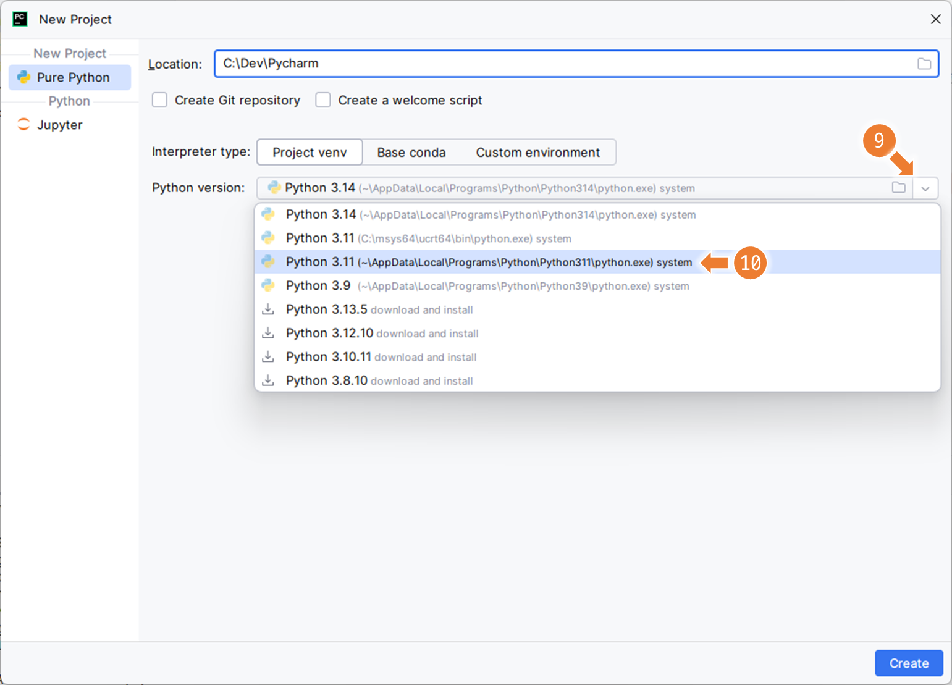Screen dimensions: 952x685
Task: Click the Python version label
Action: [x=198, y=188]
